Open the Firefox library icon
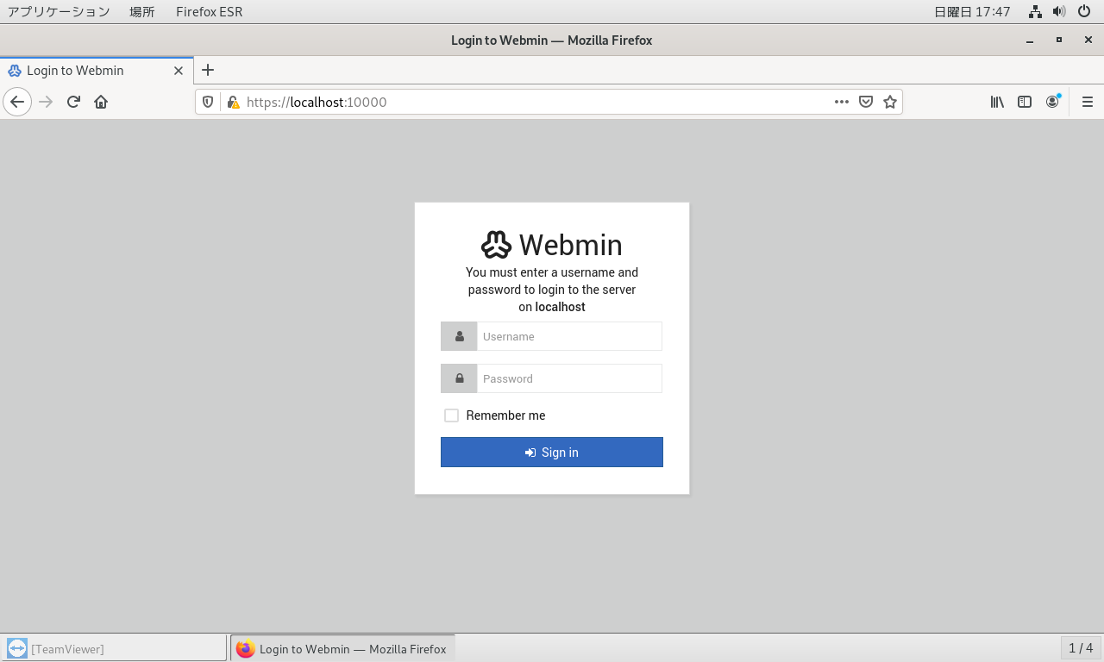 (x=997, y=102)
